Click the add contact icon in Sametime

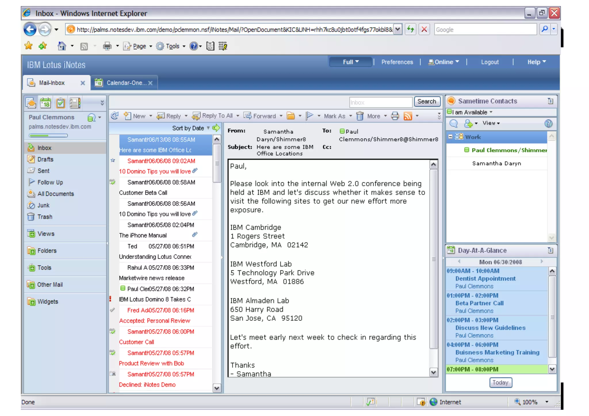click(x=468, y=123)
